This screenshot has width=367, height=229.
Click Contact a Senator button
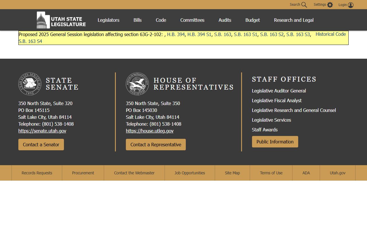(x=41, y=145)
